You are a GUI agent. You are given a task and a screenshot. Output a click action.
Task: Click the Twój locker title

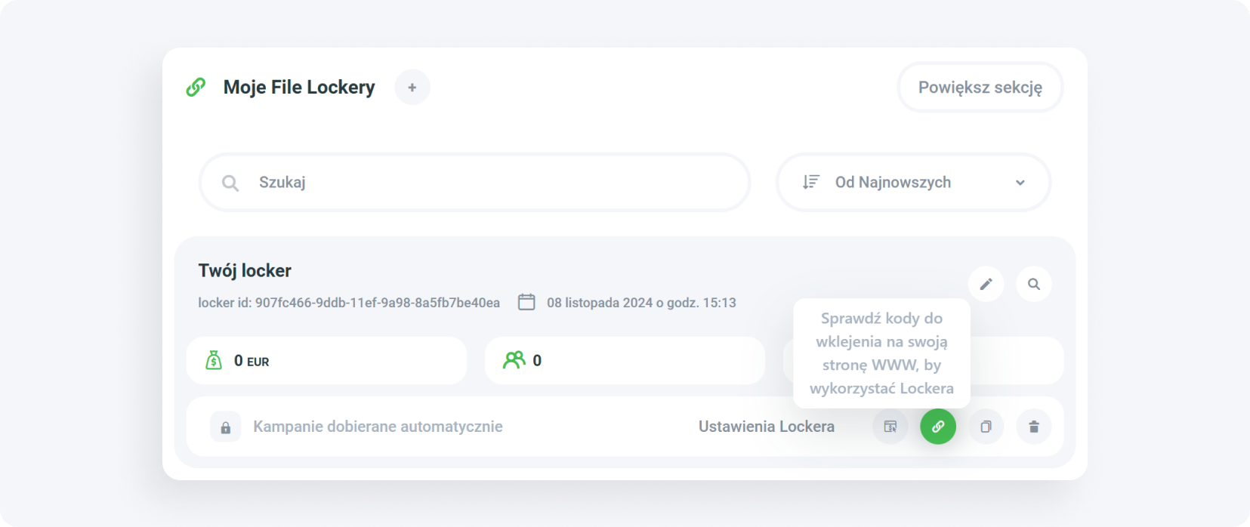(x=245, y=270)
